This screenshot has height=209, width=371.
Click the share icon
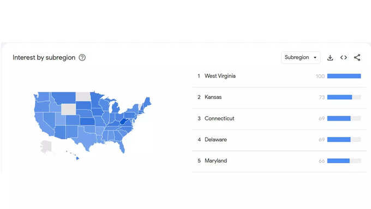click(x=357, y=57)
